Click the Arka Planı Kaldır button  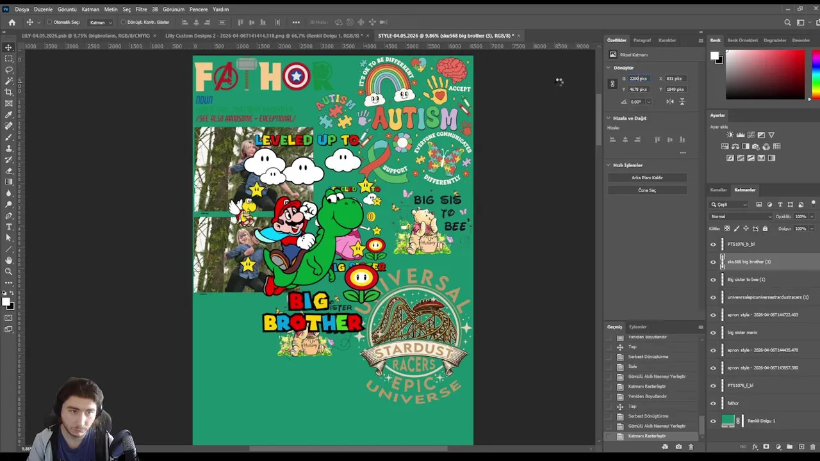click(647, 178)
